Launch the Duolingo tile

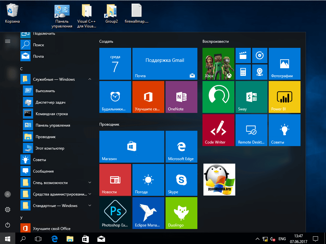point(181,213)
